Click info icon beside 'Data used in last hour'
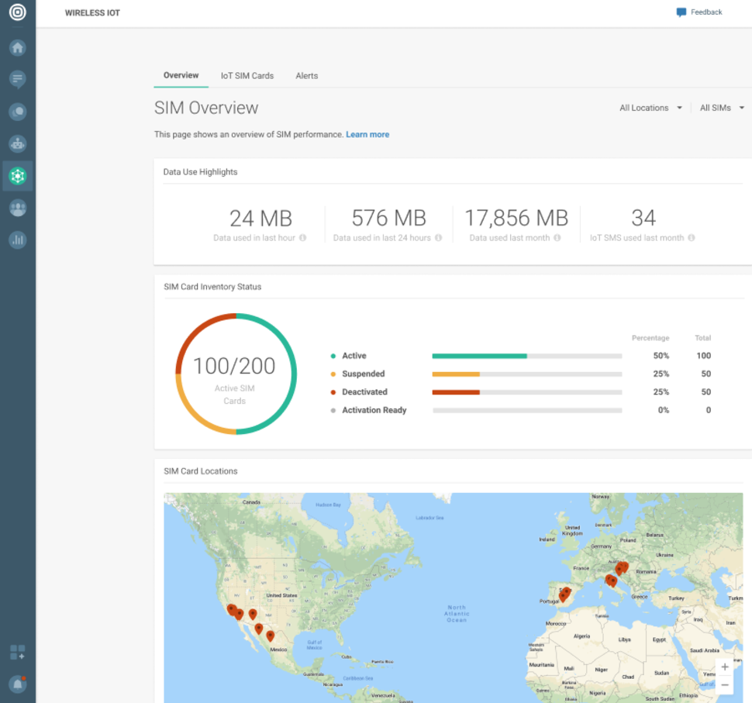The image size is (752, 703). pos(302,238)
